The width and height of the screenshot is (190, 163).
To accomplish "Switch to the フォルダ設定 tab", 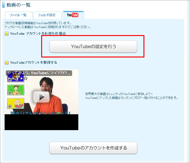I will (x=47, y=15).
